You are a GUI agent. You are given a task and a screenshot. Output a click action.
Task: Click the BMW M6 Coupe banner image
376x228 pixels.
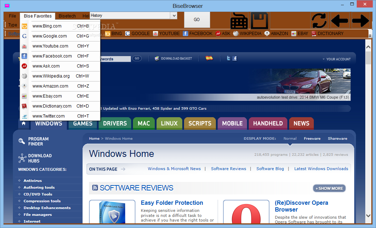click(299, 84)
